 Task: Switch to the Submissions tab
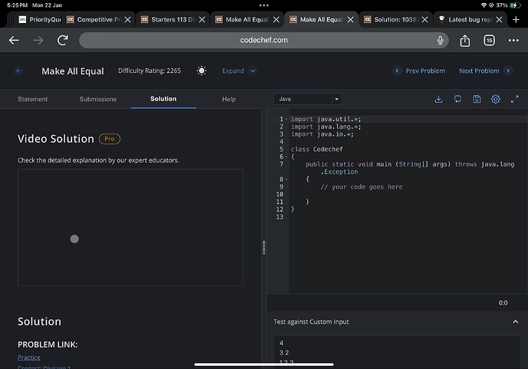(x=98, y=99)
